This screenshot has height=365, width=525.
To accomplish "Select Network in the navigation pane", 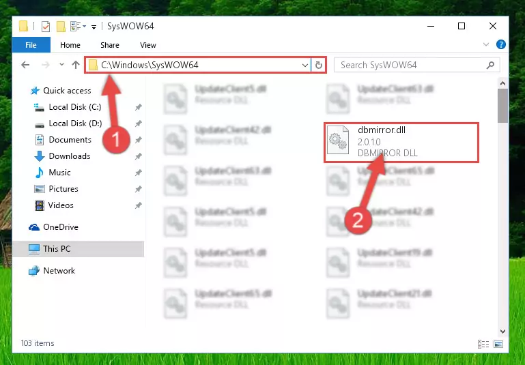I will [x=59, y=271].
